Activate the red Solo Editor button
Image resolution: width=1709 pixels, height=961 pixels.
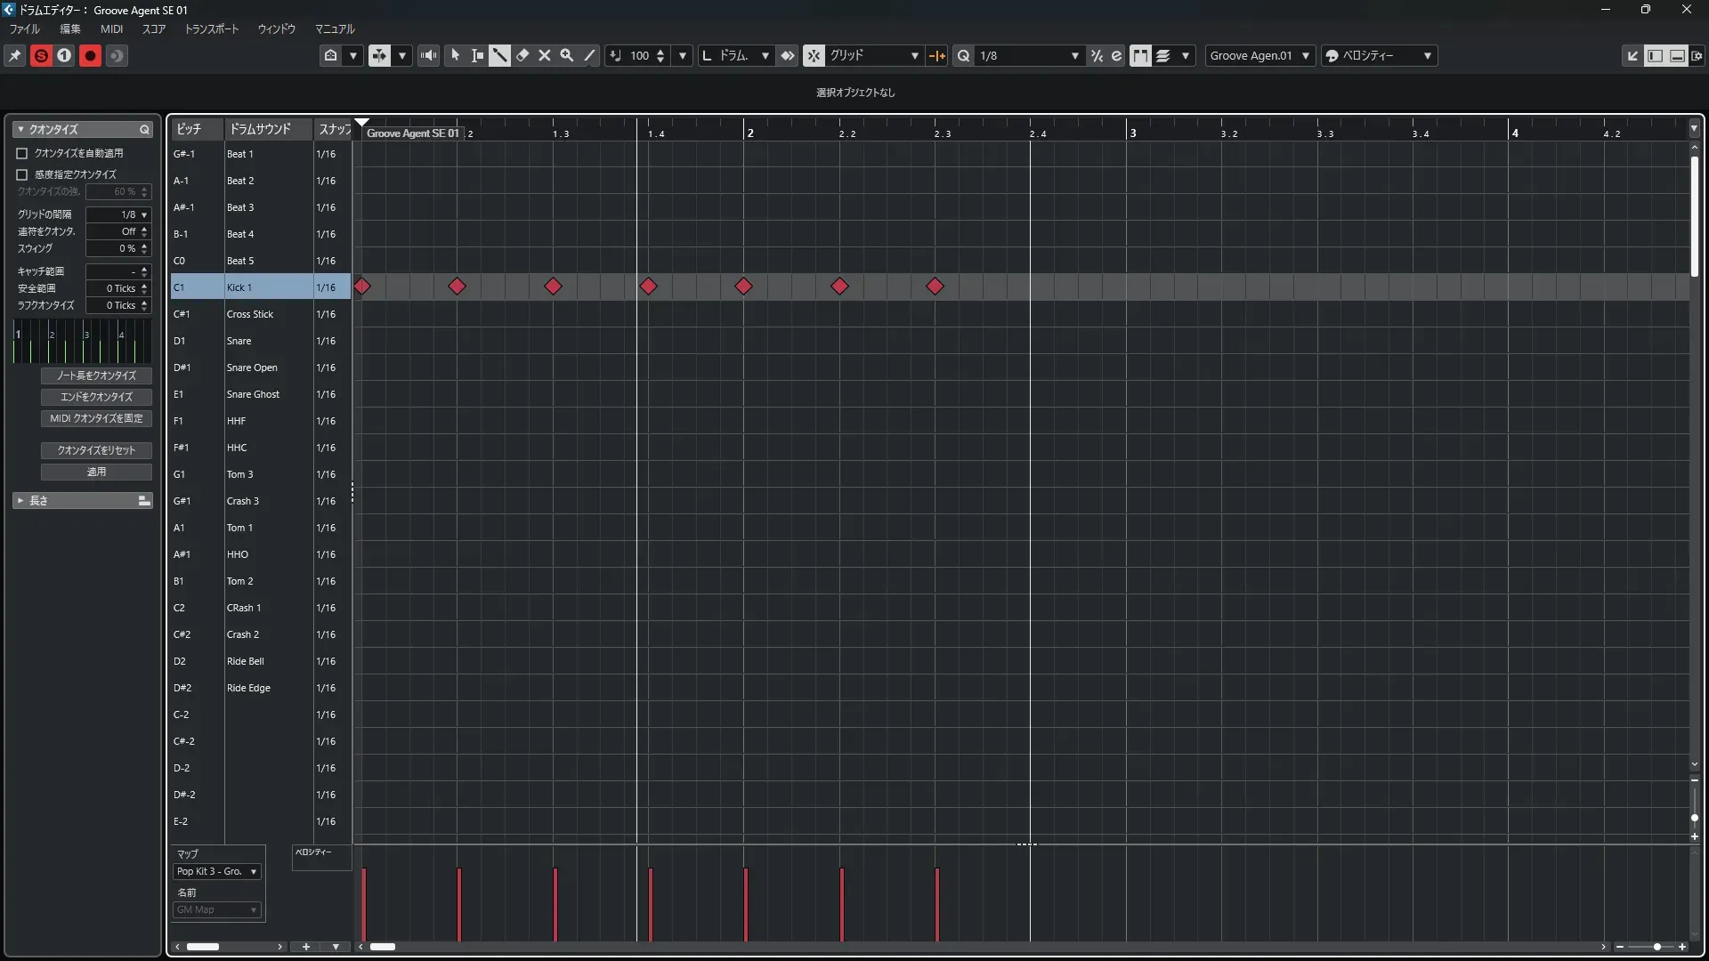pyautogui.click(x=41, y=55)
